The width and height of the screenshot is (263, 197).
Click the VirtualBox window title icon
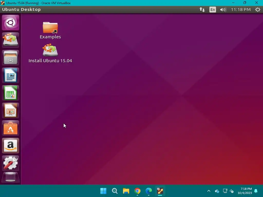point(3,3)
